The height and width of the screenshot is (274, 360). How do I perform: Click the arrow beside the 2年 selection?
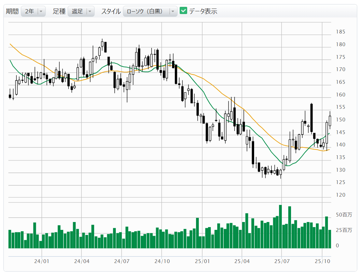tap(41, 11)
